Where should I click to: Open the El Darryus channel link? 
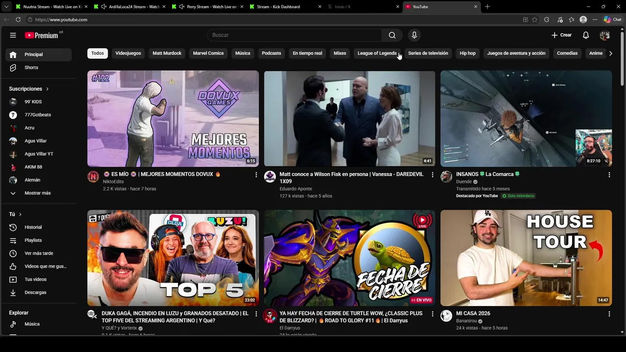coord(290,328)
